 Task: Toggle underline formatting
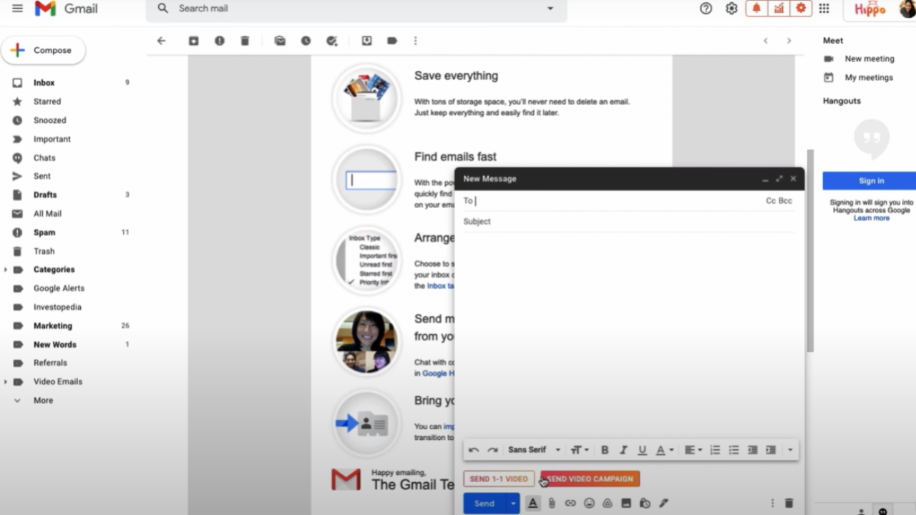click(642, 450)
